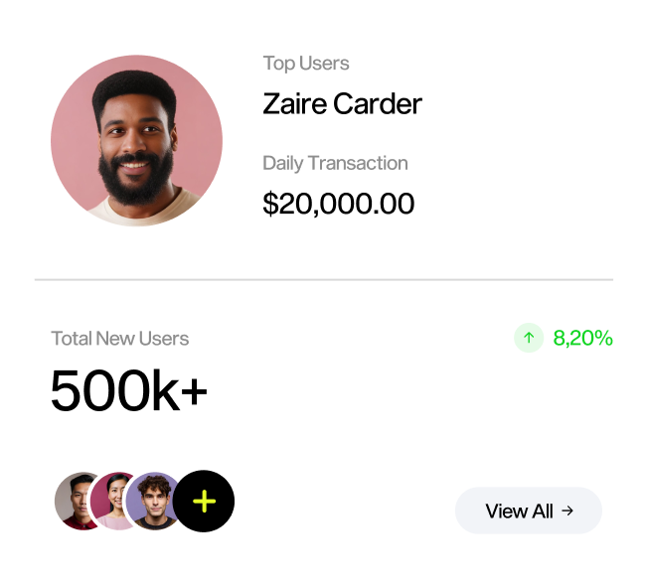Click the View All button
Viewport: 646px width, 587px height.
click(529, 511)
